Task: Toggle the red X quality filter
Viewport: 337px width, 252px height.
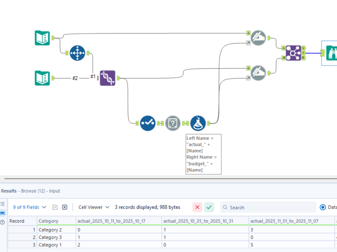Action: [197, 207]
